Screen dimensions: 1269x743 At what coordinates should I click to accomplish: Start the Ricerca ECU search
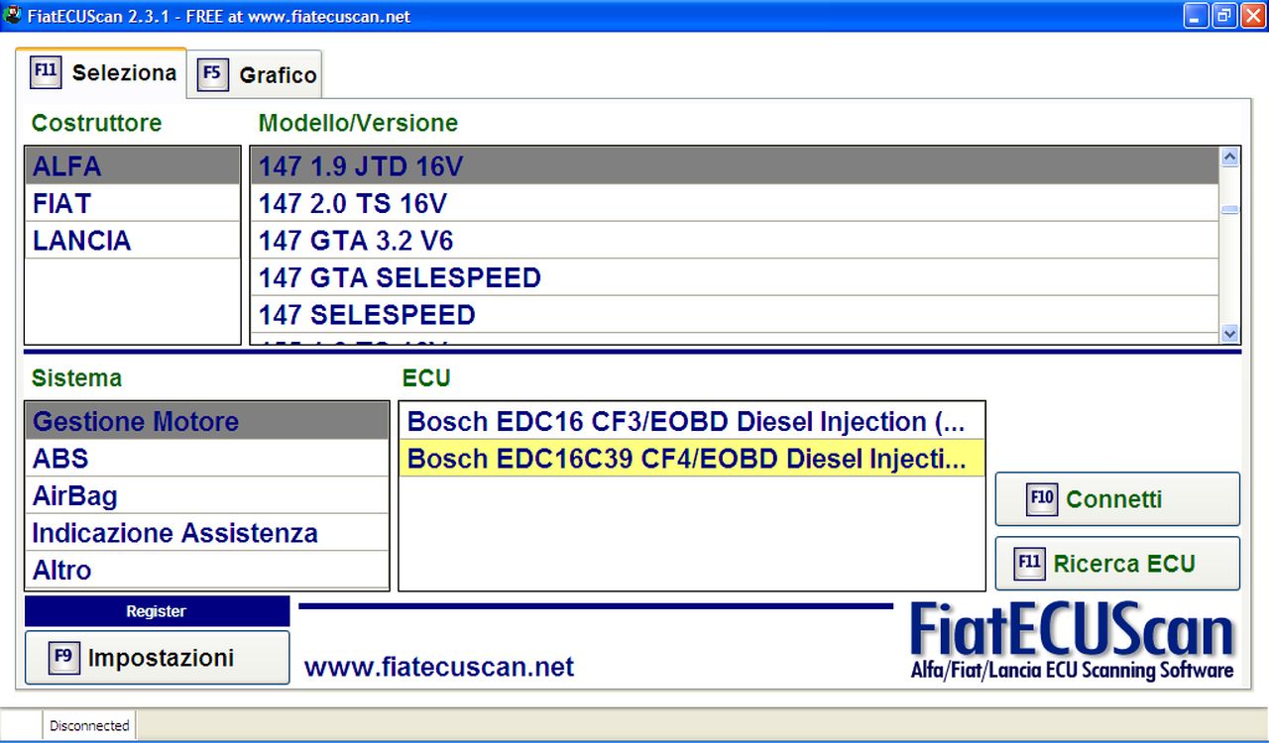click(1123, 564)
